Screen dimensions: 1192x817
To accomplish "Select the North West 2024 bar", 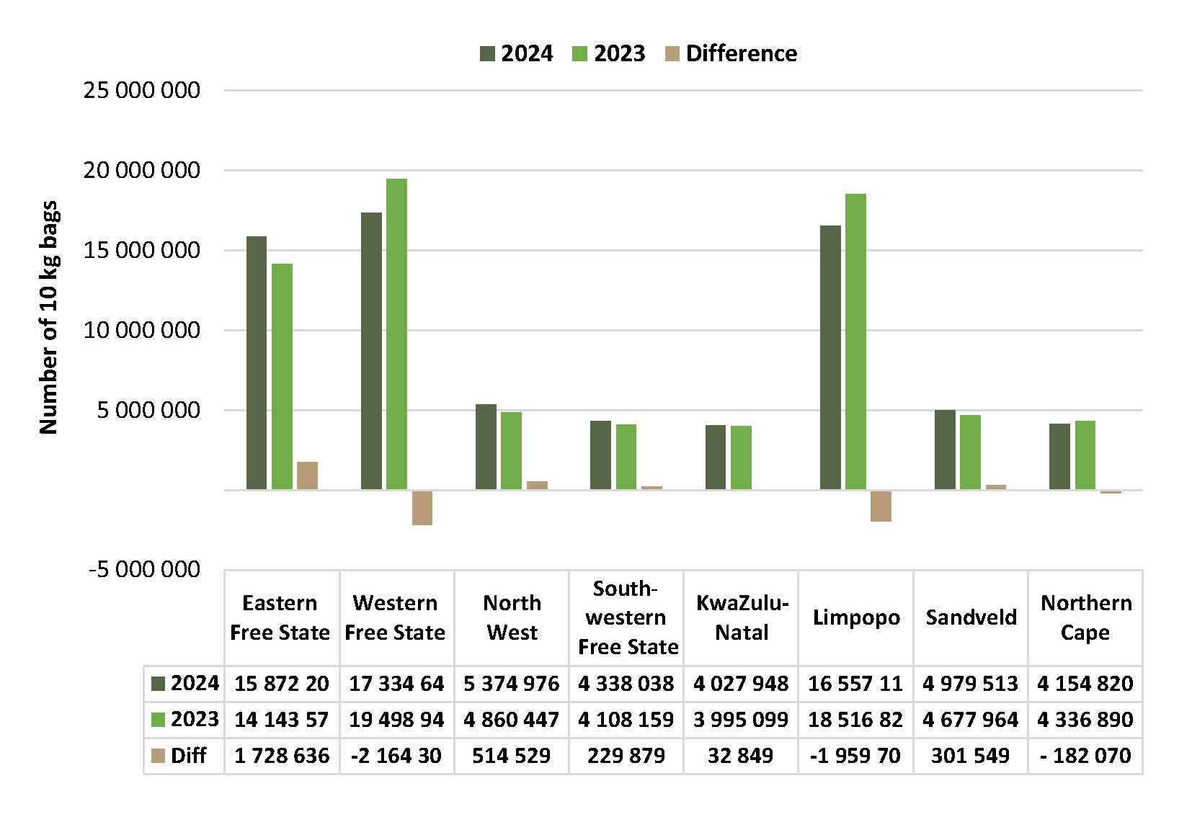I will 486,447.
